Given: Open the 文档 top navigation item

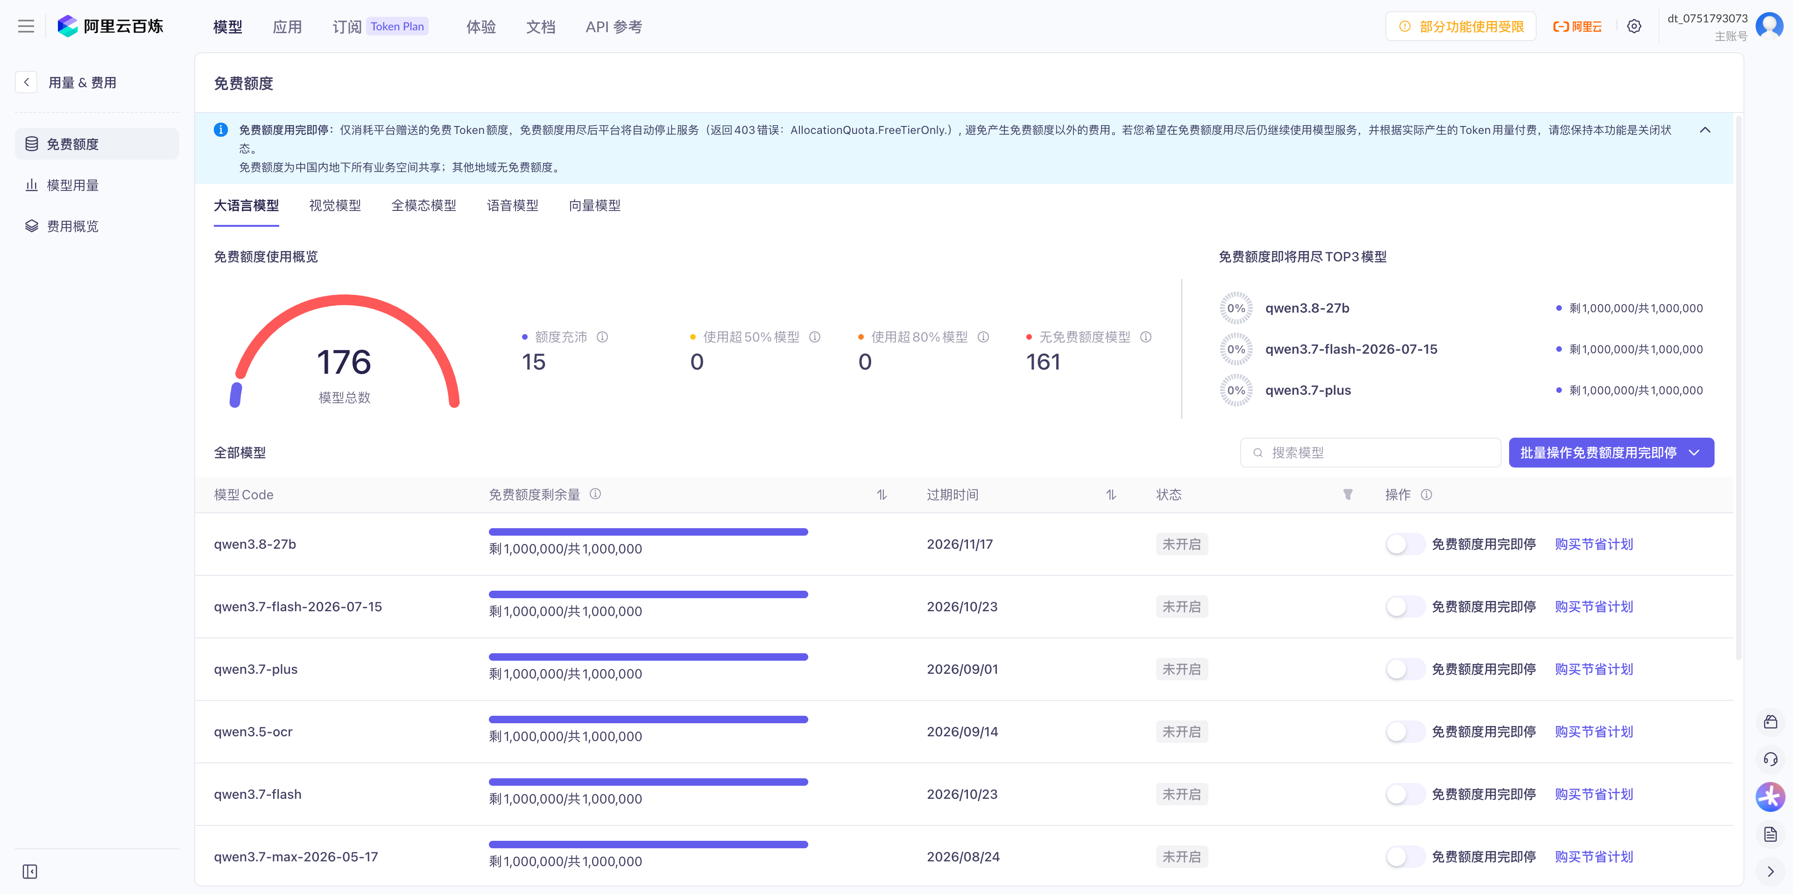Looking at the screenshot, I should pos(541,27).
